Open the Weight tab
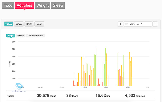 (x=43, y=5)
